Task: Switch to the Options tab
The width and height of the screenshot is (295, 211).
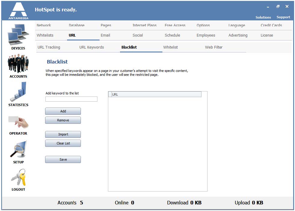Action: click(203, 25)
